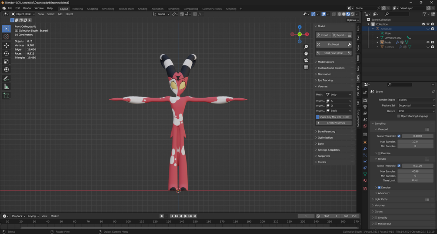Select the Select Box tool
Image resolution: width=437 pixels, height=234 pixels.
6,29
